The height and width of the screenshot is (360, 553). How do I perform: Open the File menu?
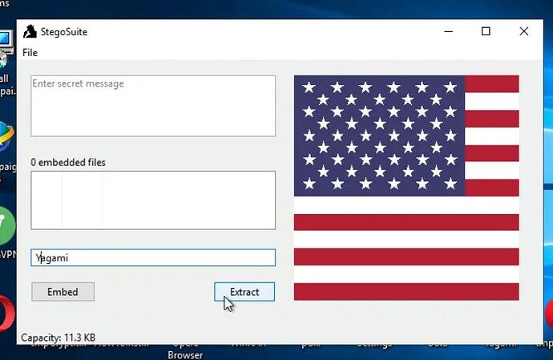point(30,53)
